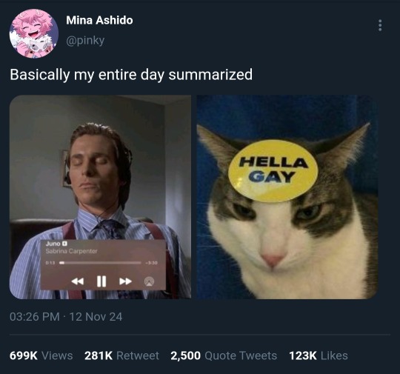The height and width of the screenshot is (374, 400).
Task: Open the cat photo thumbnail
Action: [287, 197]
